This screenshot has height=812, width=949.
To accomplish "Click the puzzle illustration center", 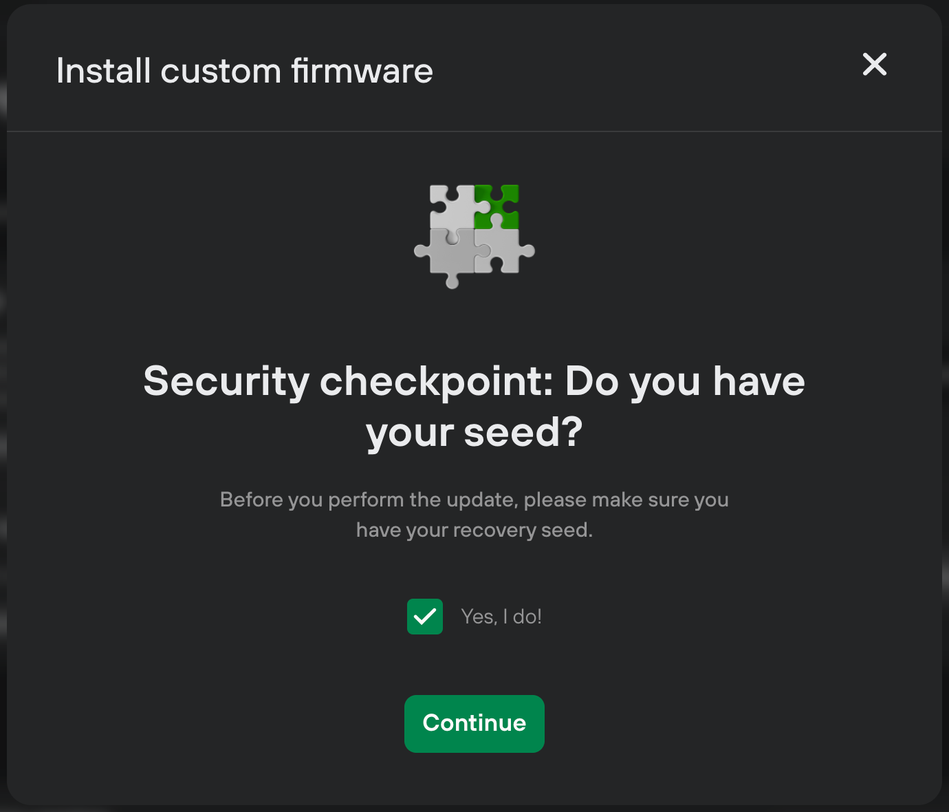I will click(474, 237).
